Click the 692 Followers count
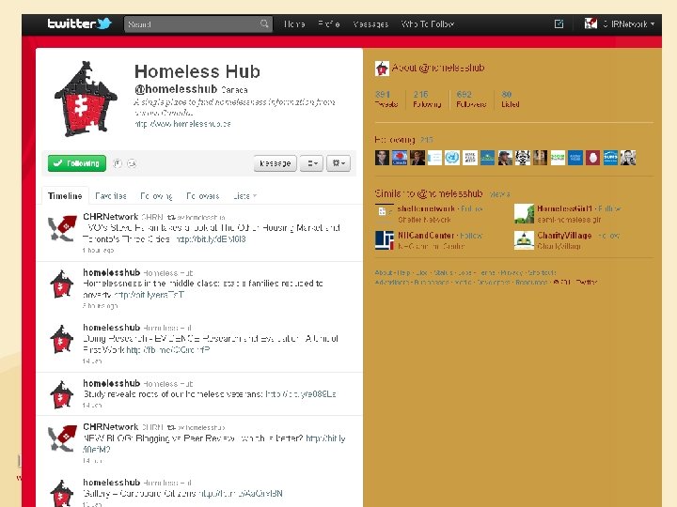This screenshot has width=677, height=507. click(471, 99)
